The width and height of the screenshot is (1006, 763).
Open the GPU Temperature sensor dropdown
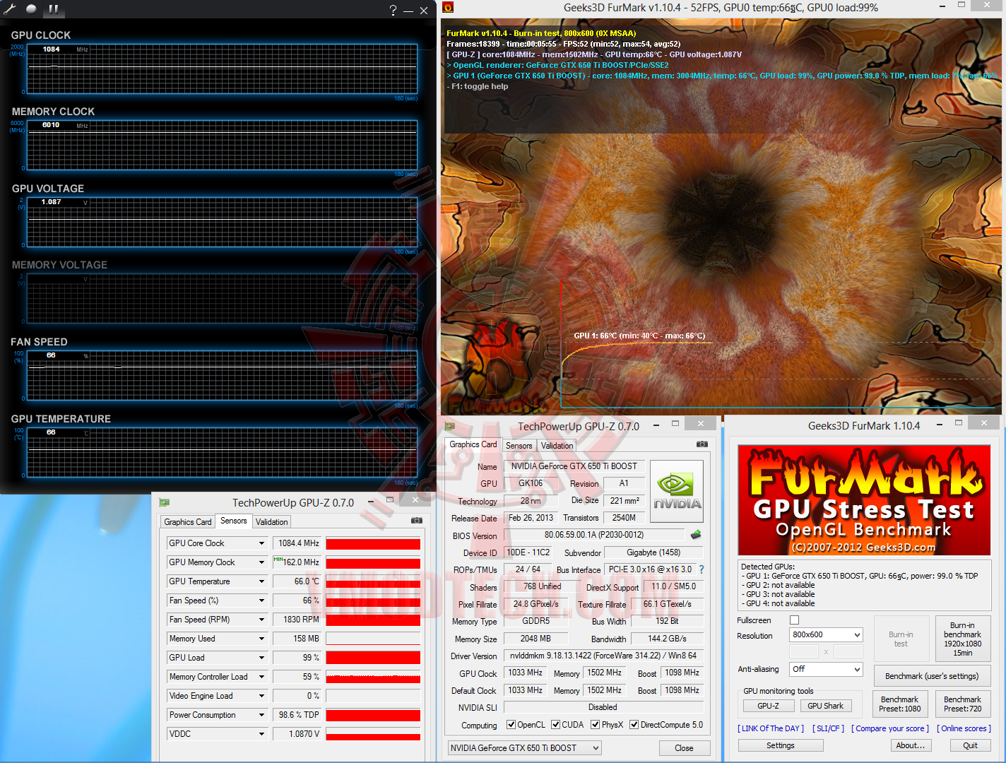click(261, 581)
